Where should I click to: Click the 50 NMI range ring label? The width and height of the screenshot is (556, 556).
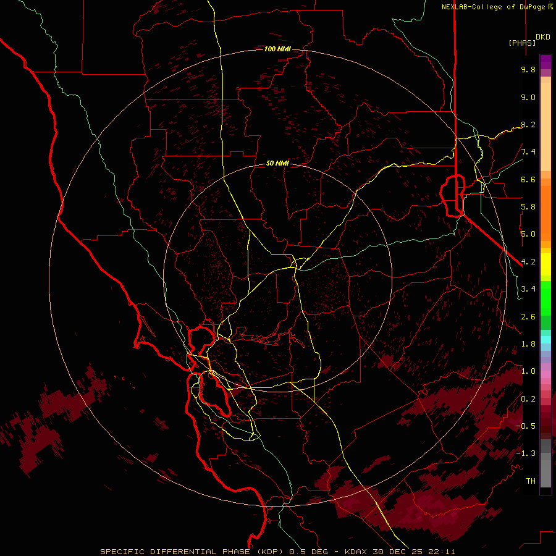pos(277,163)
